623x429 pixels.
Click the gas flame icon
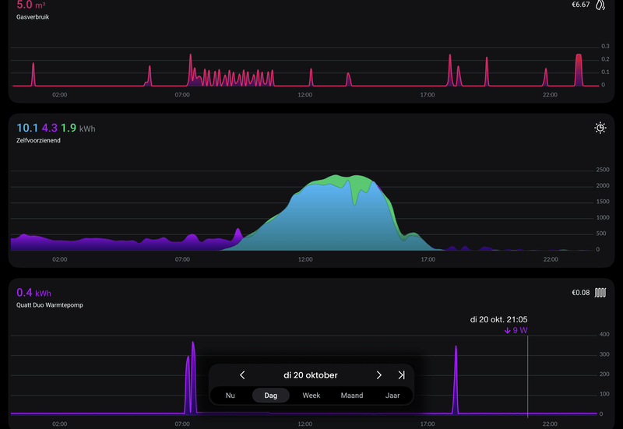coord(600,5)
